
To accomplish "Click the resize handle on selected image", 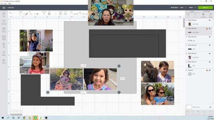I will pos(119,92).
